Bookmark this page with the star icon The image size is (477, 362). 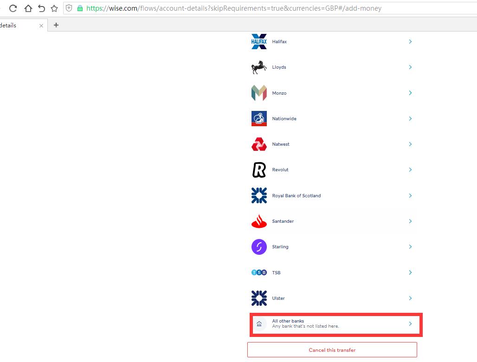(x=54, y=8)
